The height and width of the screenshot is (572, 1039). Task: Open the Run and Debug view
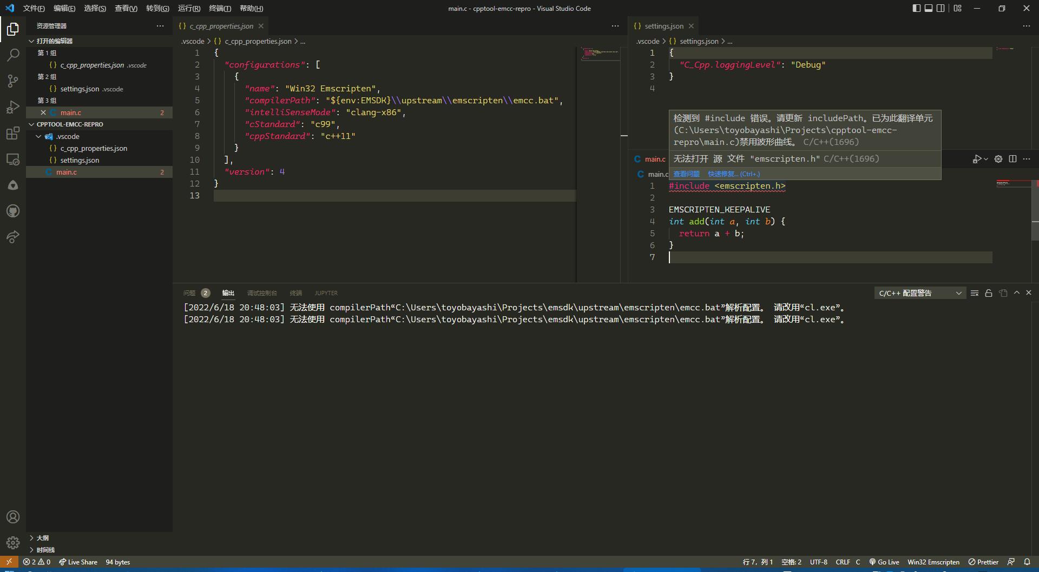pos(13,107)
